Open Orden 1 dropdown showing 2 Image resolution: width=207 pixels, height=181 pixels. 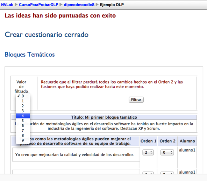[x=148, y=152]
